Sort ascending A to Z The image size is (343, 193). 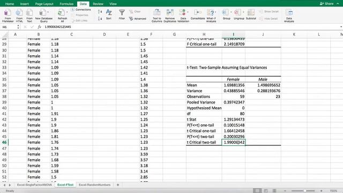click(x=100, y=12)
